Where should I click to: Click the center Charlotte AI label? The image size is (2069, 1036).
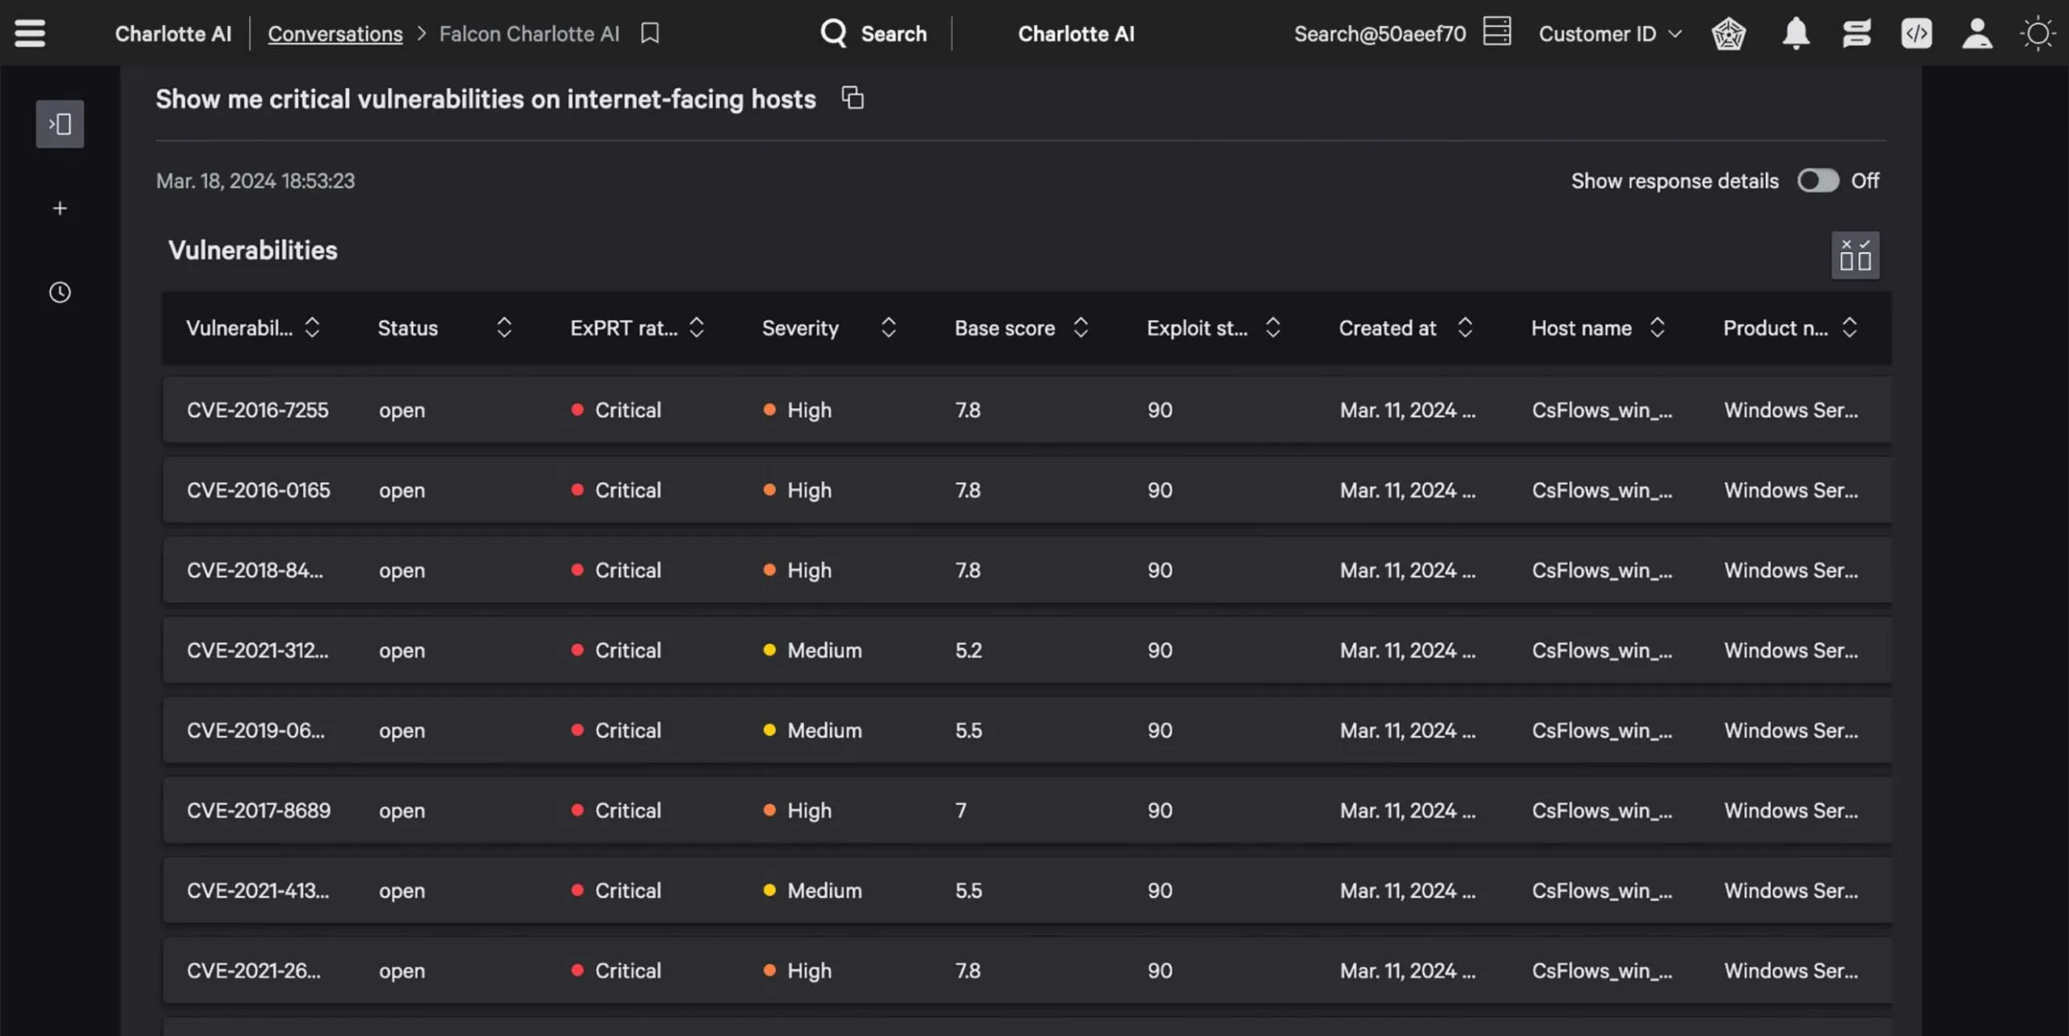point(1076,33)
